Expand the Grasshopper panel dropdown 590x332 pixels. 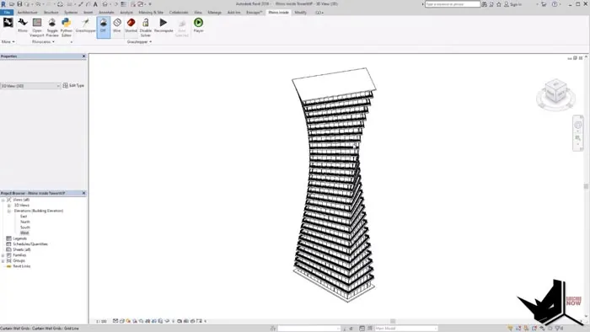(139, 42)
